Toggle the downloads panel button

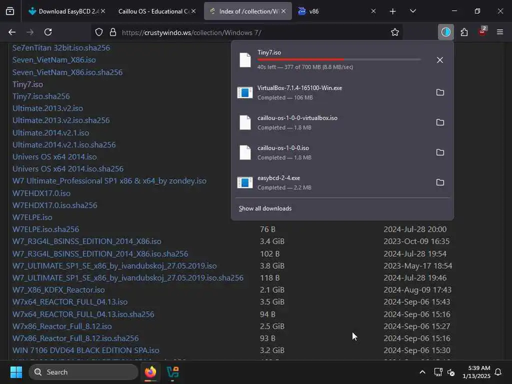point(445,32)
